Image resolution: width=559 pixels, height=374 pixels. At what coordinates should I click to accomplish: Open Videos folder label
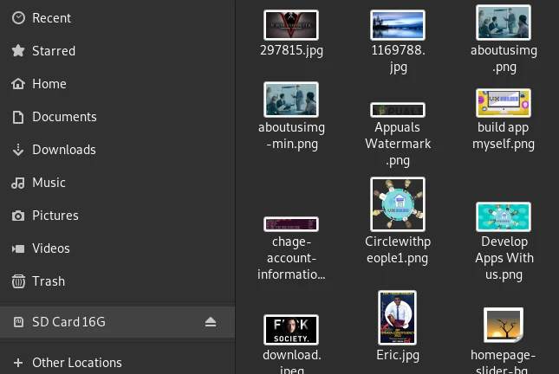click(x=51, y=248)
